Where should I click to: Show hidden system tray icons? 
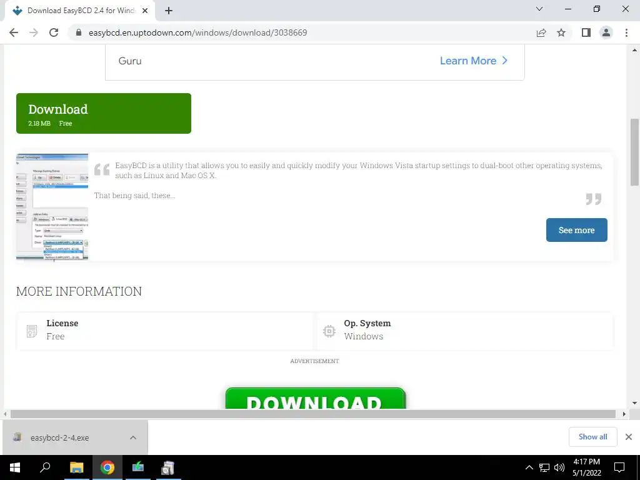529,467
